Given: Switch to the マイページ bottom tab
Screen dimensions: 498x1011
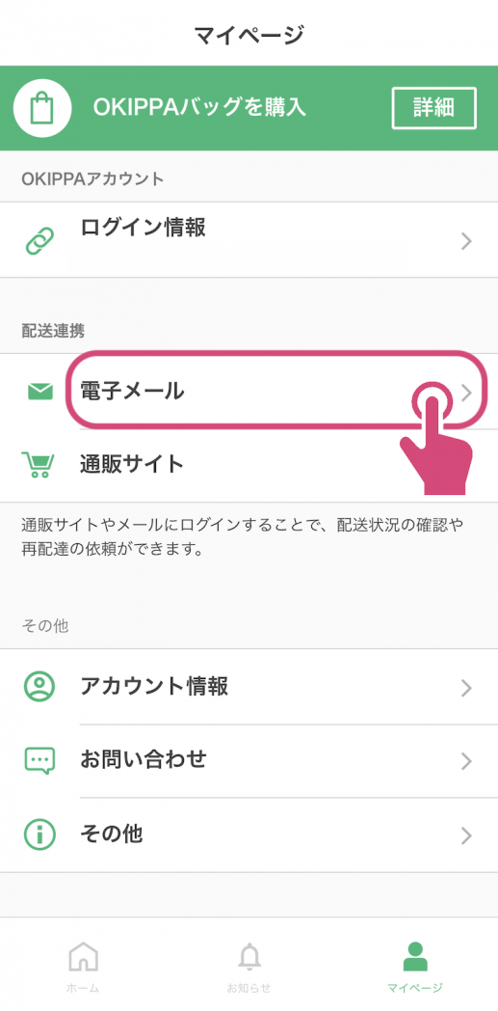Looking at the screenshot, I should point(415,968).
